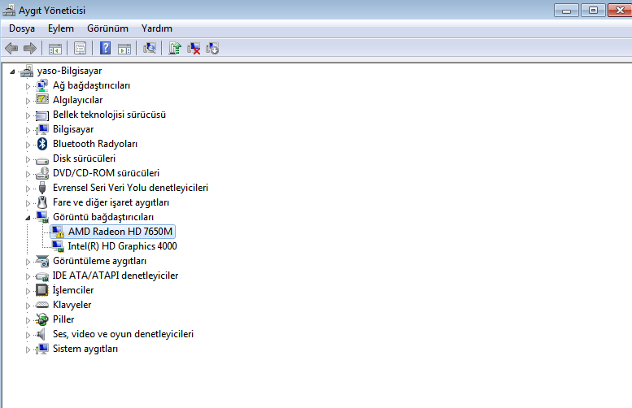Scan for hardware changes toolbar icon
Screen dimensions: 632x408
(150, 48)
